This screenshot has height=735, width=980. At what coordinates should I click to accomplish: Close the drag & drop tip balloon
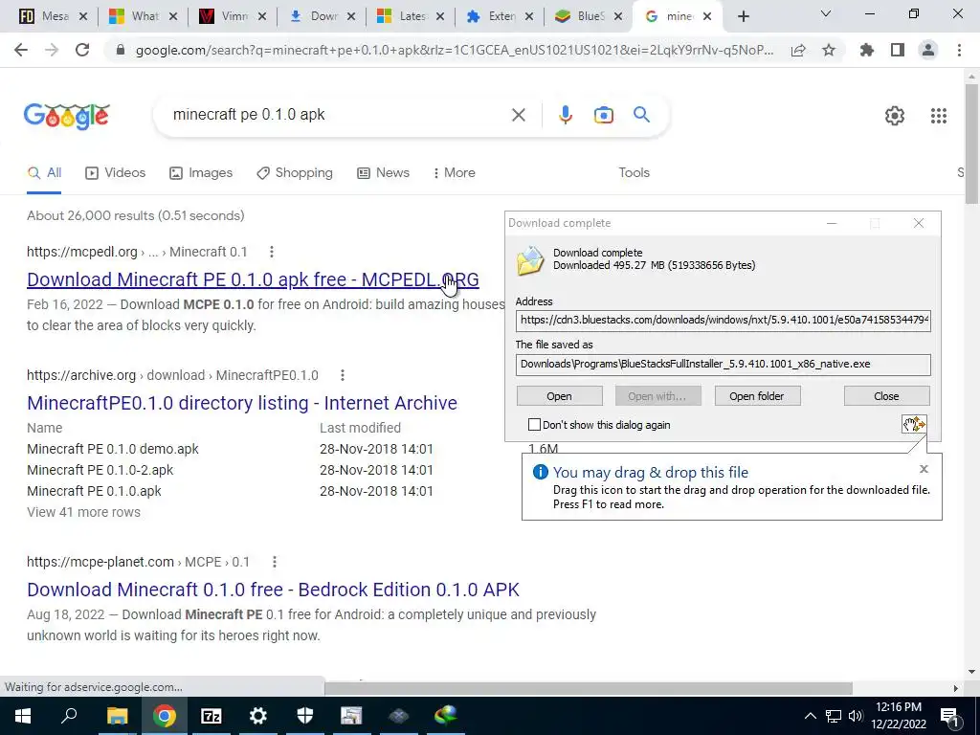pos(924,469)
